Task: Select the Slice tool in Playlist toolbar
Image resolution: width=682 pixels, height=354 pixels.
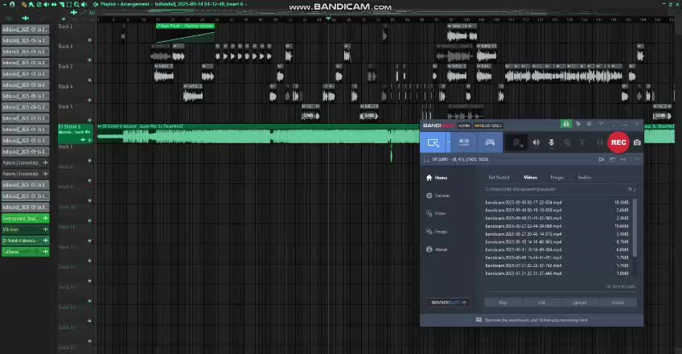Action: tap(62, 4)
